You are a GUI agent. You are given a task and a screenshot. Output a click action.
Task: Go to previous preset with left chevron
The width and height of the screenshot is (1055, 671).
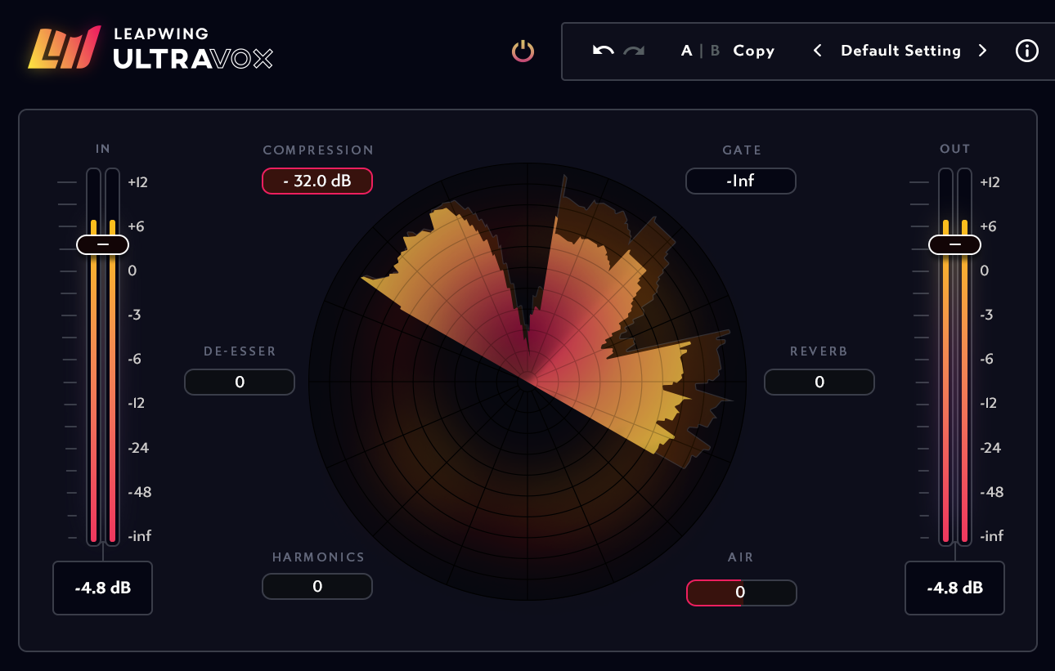(817, 51)
